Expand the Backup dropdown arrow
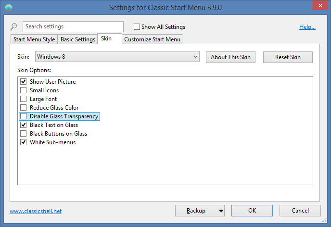 tap(221, 211)
